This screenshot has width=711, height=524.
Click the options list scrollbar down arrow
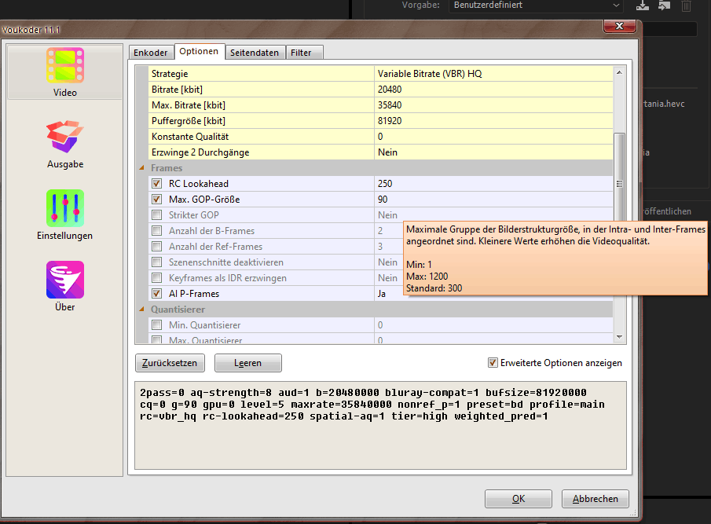tap(619, 336)
